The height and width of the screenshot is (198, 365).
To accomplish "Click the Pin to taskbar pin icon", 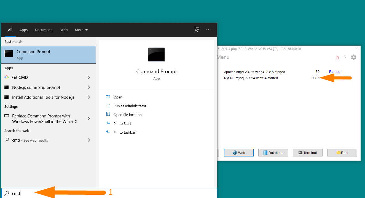I will 108,132.
